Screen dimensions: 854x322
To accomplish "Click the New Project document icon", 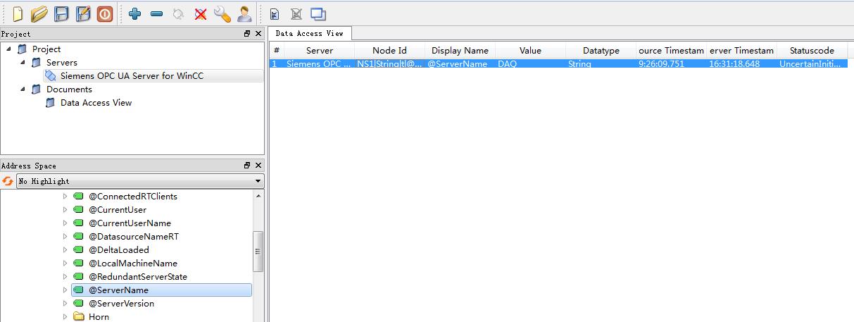I will tap(18, 13).
